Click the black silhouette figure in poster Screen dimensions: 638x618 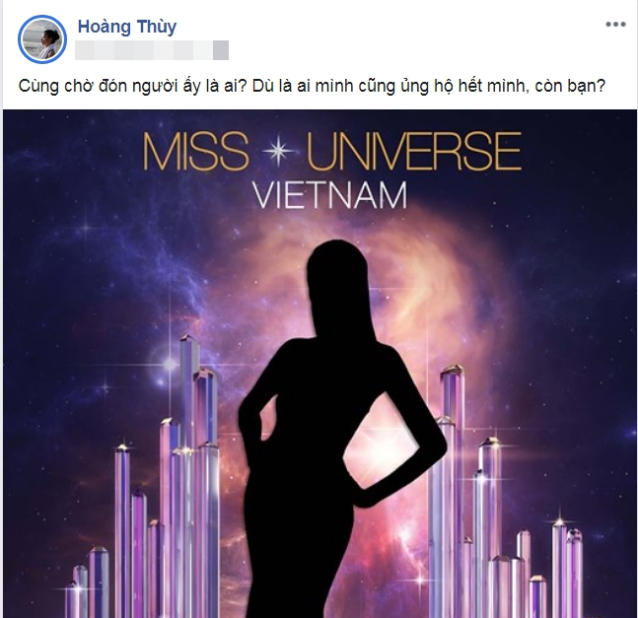(342, 429)
